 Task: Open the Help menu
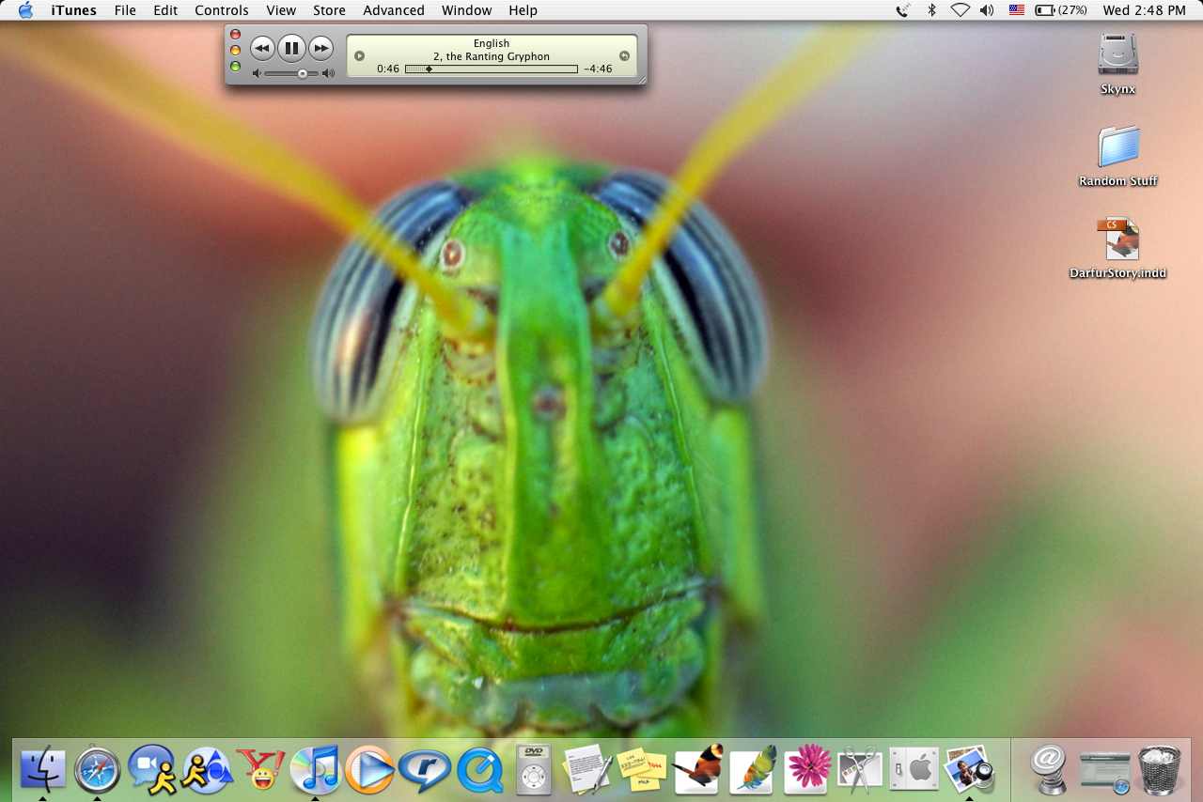pyautogui.click(x=523, y=10)
